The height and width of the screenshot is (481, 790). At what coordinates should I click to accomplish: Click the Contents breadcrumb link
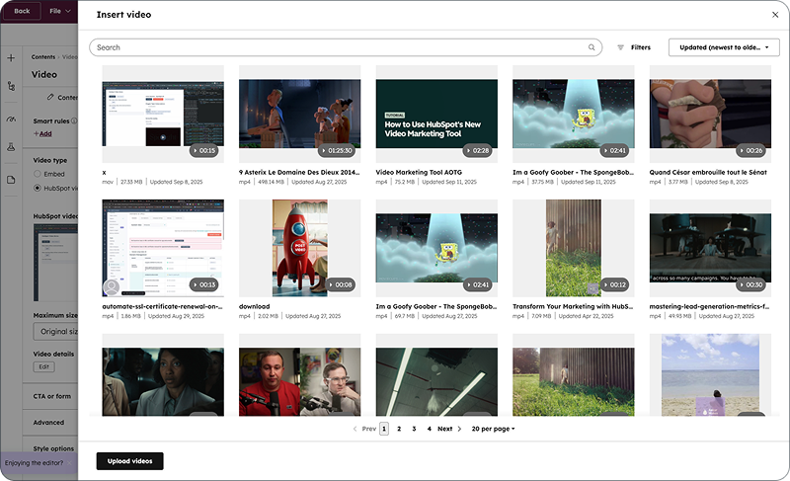(x=43, y=57)
